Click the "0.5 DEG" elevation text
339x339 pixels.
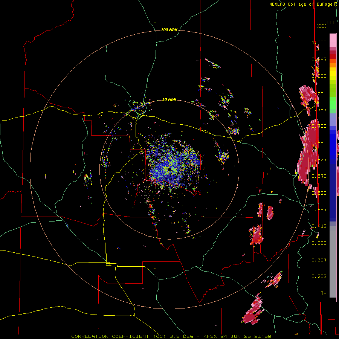click(x=181, y=336)
